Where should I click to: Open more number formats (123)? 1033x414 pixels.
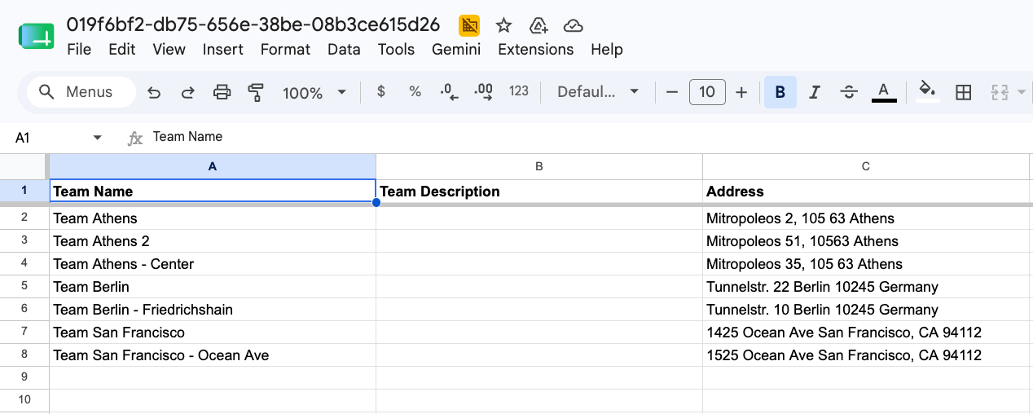(x=519, y=92)
